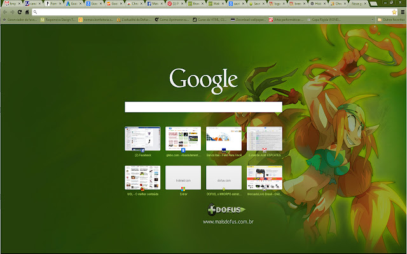Close the Gmail tab
The image size is (407, 254).
(x=19, y=4)
